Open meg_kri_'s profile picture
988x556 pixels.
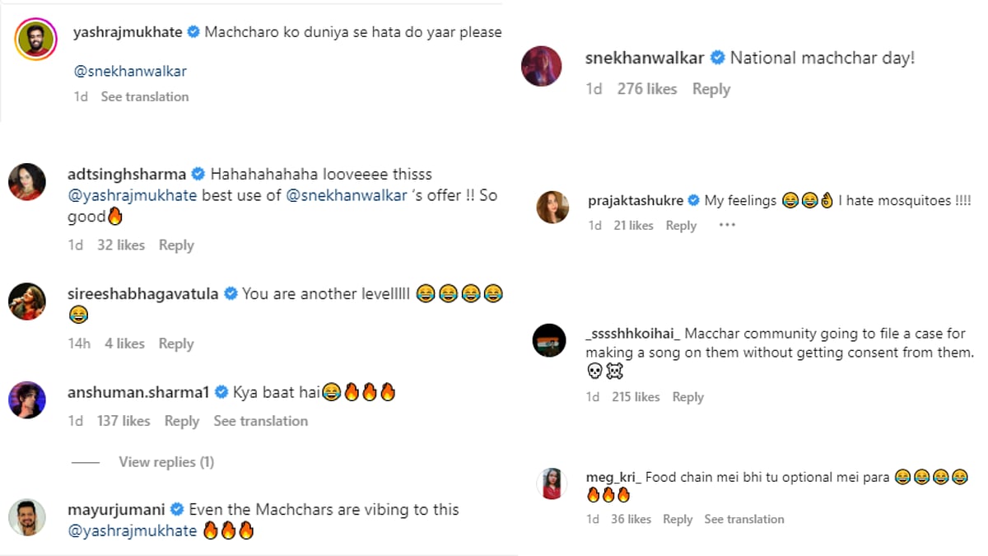pos(551,484)
